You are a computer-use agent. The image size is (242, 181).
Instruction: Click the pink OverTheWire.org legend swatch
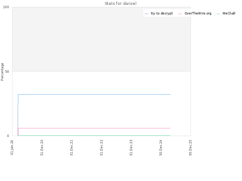click(x=180, y=14)
